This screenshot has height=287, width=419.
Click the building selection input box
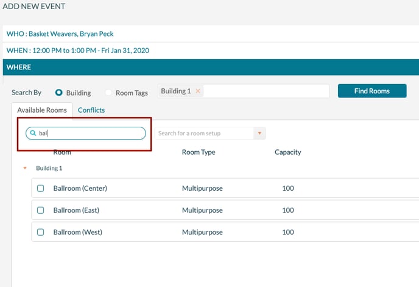tap(244, 91)
